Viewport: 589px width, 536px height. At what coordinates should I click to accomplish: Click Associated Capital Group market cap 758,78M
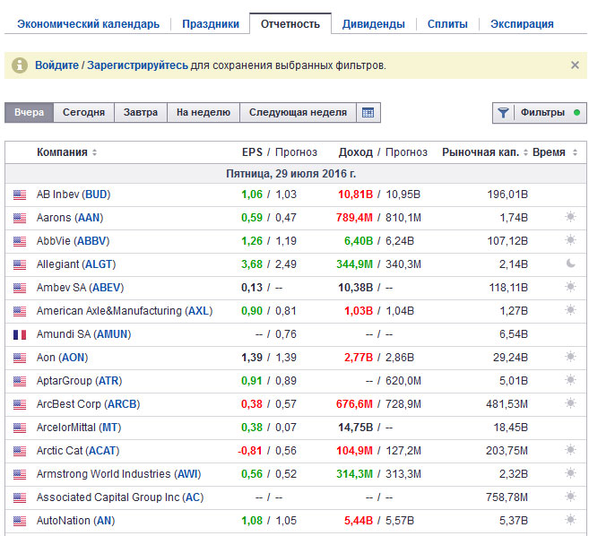tap(507, 497)
